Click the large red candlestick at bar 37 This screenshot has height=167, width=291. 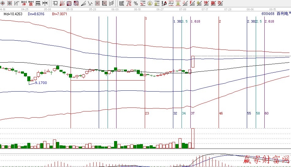pyautogui.click(x=193, y=61)
